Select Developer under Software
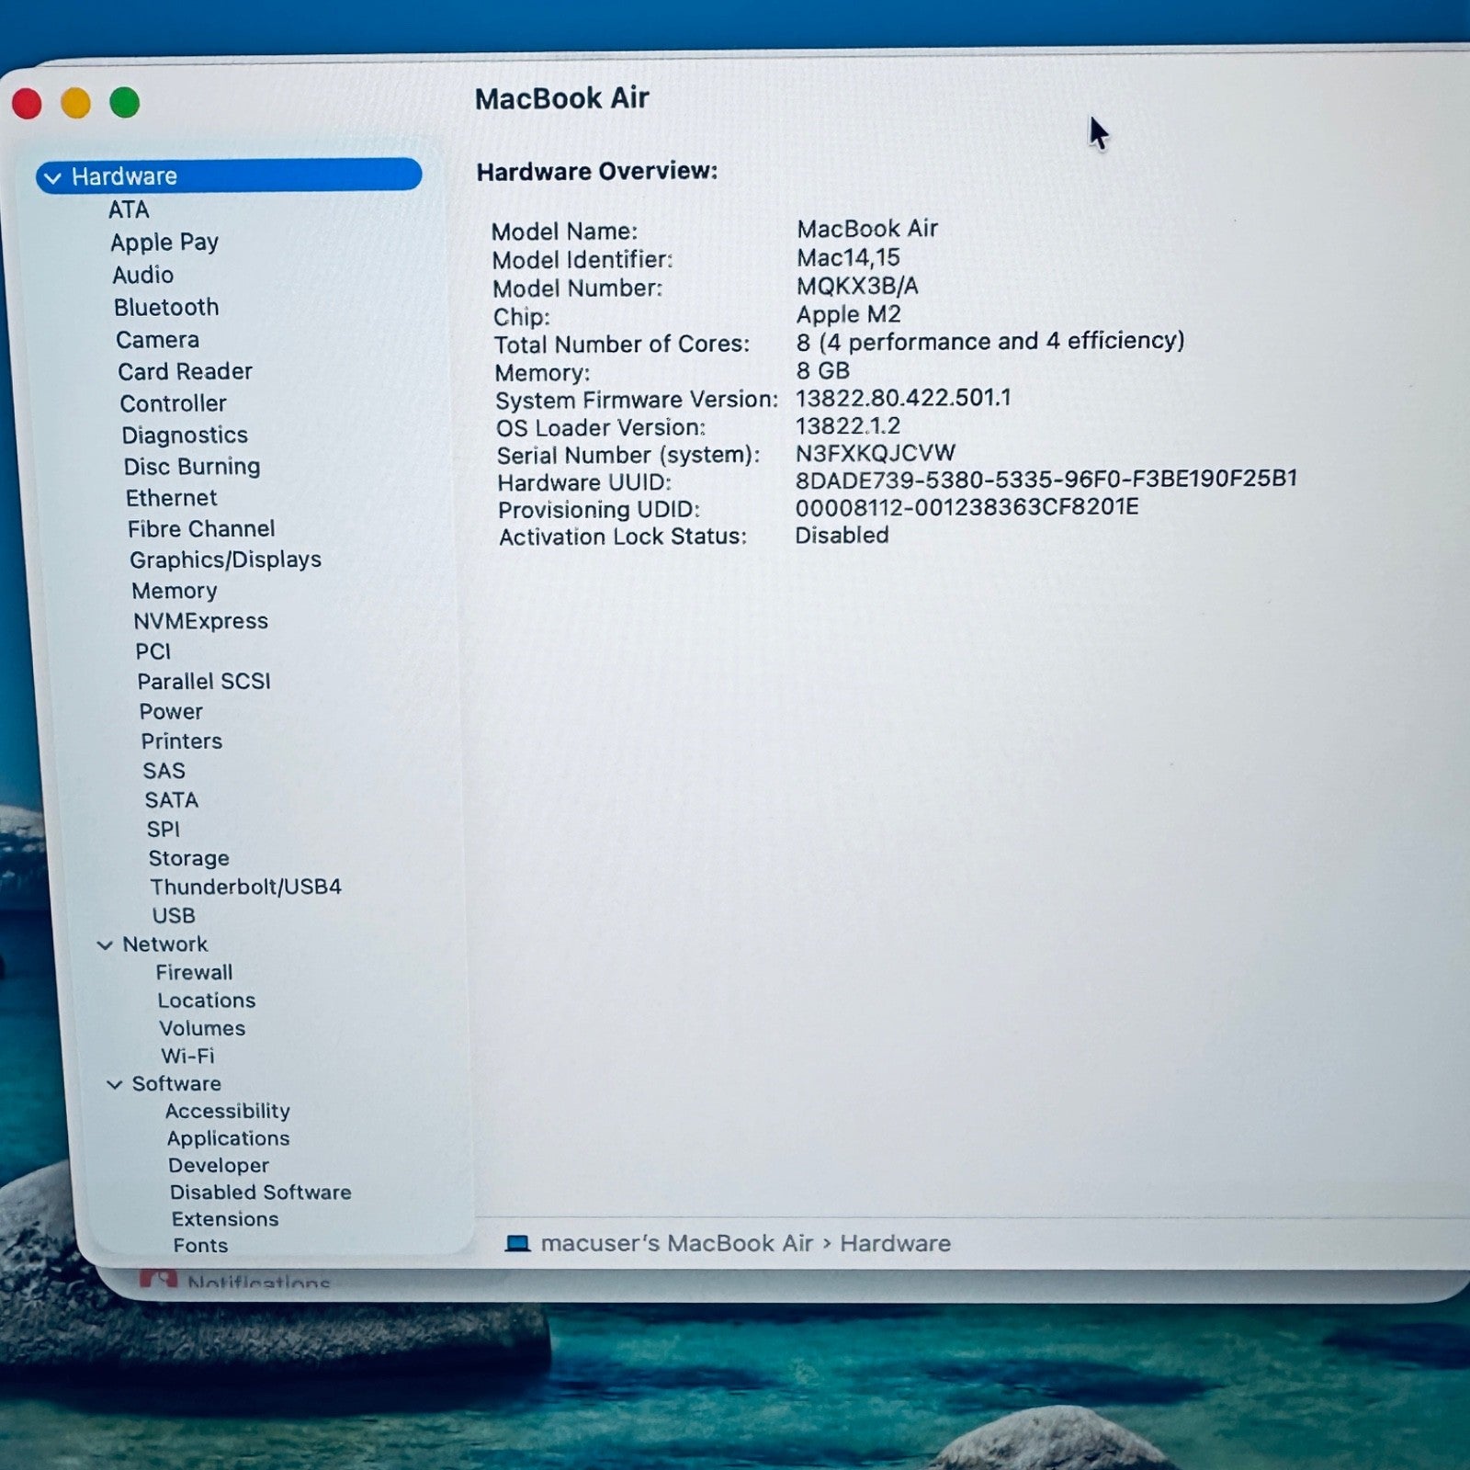 (x=219, y=1165)
